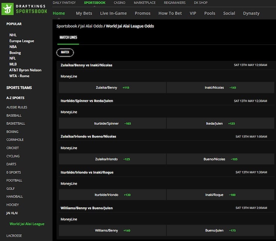Open Europa League odds

click(x=22, y=41)
